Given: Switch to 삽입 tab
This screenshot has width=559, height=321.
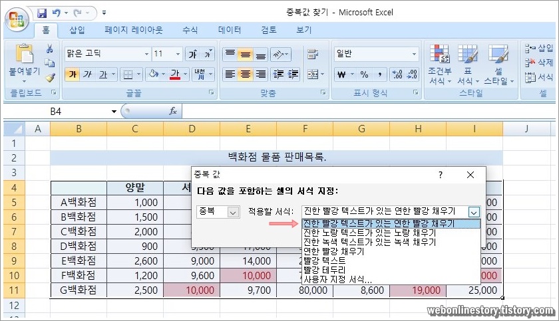Looking at the screenshot, I should point(77,31).
